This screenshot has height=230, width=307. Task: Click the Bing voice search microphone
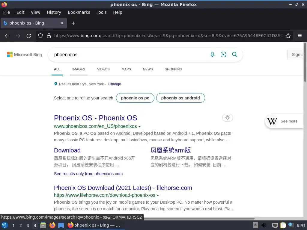(213, 55)
